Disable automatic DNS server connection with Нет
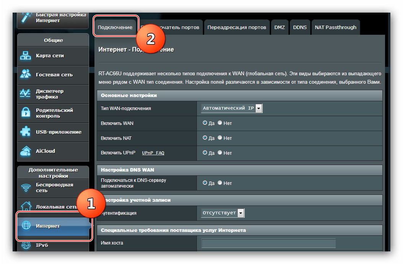This screenshot has width=403, height=264. point(220,183)
